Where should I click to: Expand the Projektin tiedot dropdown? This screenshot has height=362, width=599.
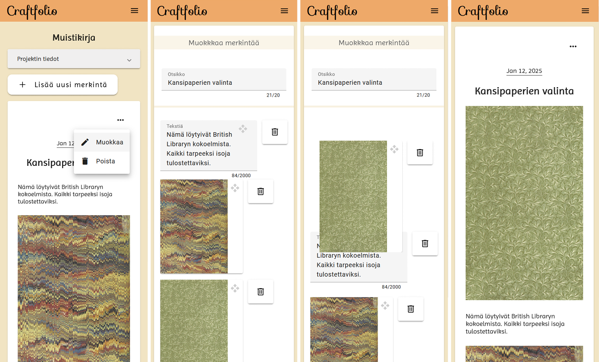[74, 59]
